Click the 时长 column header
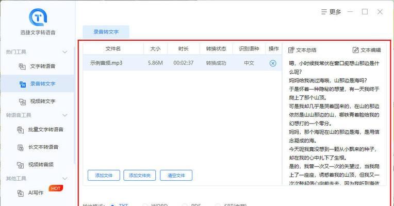Viewport: 394px width, 206px height. coord(184,49)
